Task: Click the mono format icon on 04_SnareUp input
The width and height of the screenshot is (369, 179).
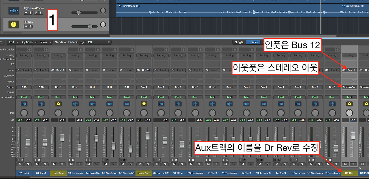Action: point(87,70)
